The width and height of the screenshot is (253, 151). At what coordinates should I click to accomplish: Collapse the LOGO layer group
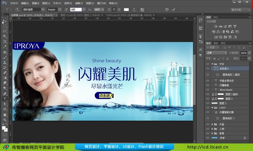click(212, 108)
